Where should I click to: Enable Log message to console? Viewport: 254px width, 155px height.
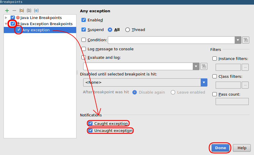[x=84, y=49]
